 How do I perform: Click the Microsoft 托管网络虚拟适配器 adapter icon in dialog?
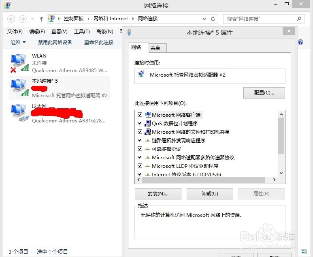click(x=141, y=74)
